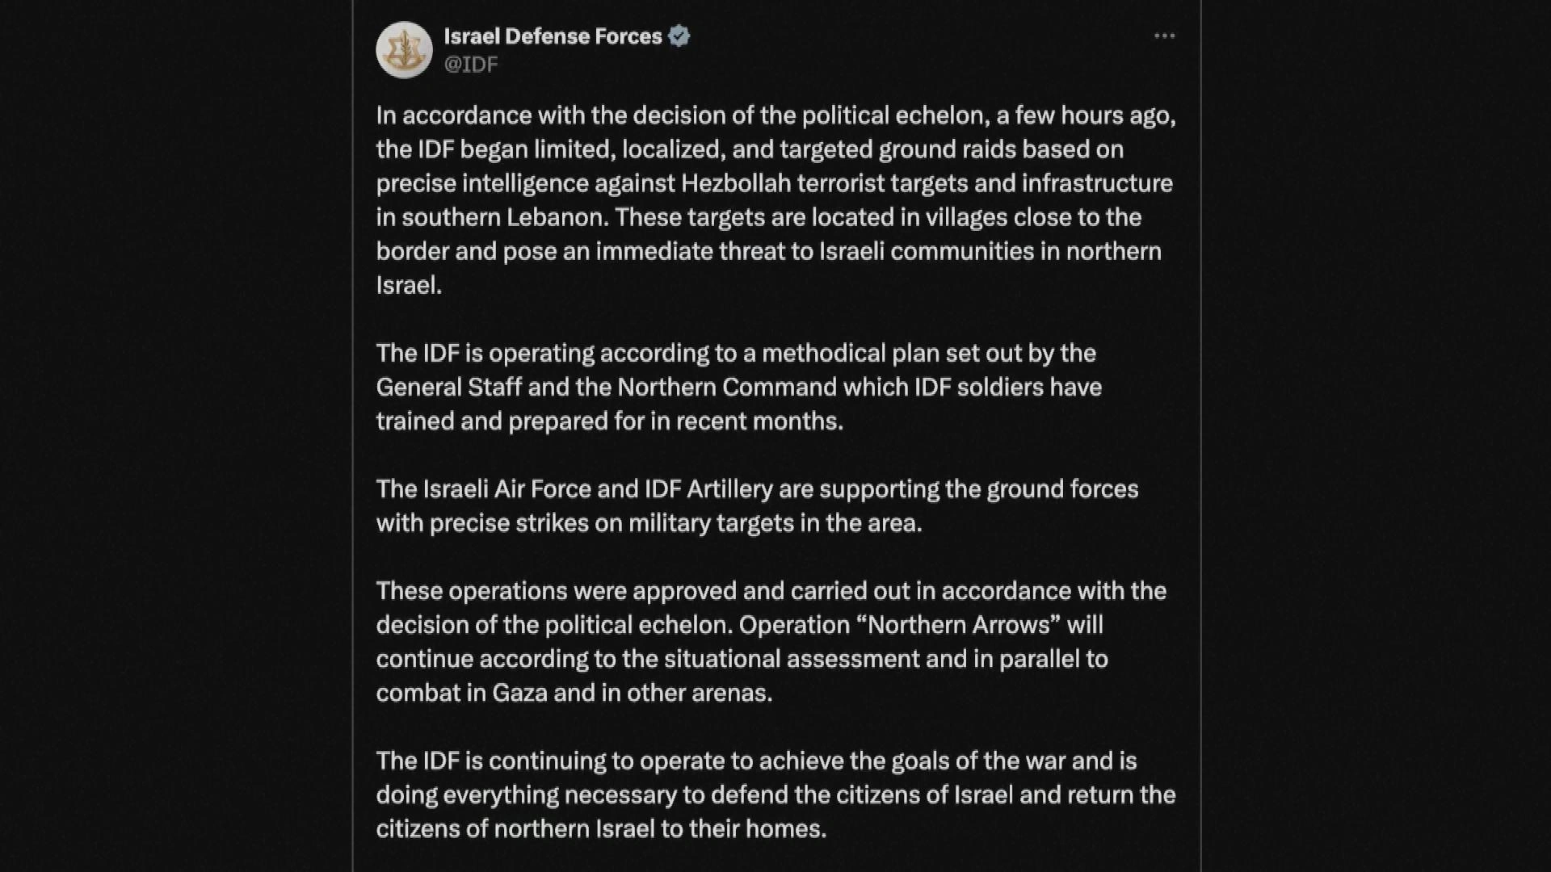Click the phrase "Northern Arrows"
The width and height of the screenshot is (1551, 872).
(959, 625)
